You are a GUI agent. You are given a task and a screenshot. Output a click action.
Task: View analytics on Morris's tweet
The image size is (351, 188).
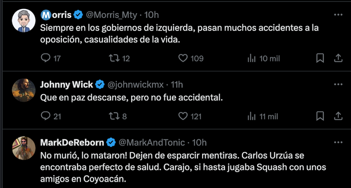click(x=252, y=58)
